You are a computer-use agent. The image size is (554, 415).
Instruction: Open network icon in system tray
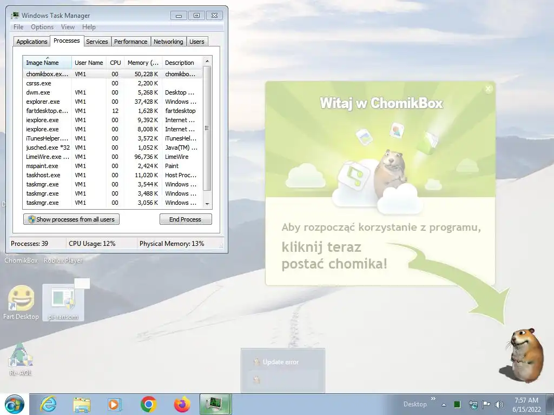[x=473, y=404]
